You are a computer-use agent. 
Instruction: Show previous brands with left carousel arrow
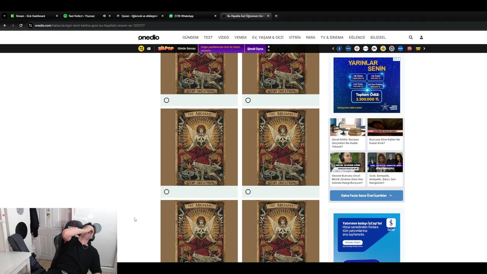pyautogui.click(x=333, y=49)
